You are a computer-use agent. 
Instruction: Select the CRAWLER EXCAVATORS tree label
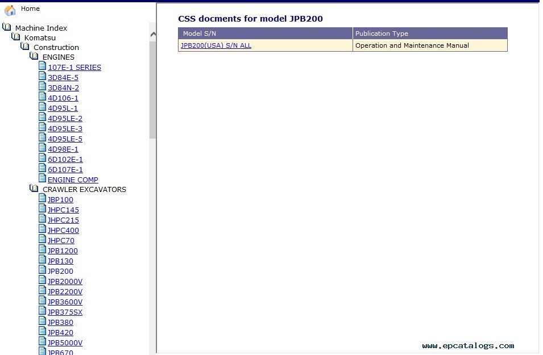pyautogui.click(x=85, y=190)
